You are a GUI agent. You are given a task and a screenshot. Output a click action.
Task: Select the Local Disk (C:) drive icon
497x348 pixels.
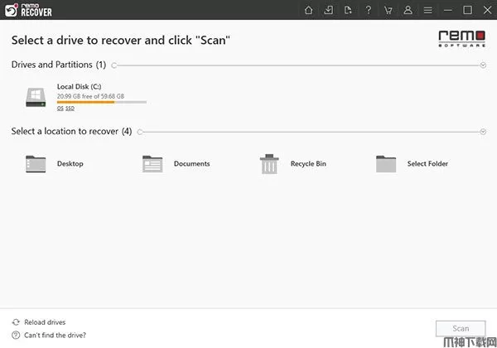tap(35, 97)
